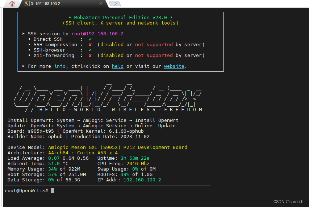Image resolution: width=309 pixels, height=207 pixels.
Task: Click the Board s905x-t95 text
Action: tap(30, 131)
